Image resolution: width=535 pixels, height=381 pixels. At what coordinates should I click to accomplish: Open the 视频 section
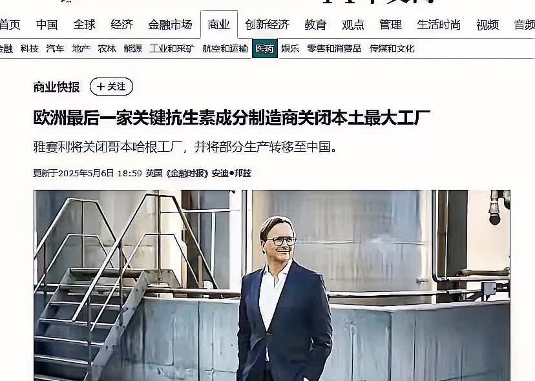point(487,25)
